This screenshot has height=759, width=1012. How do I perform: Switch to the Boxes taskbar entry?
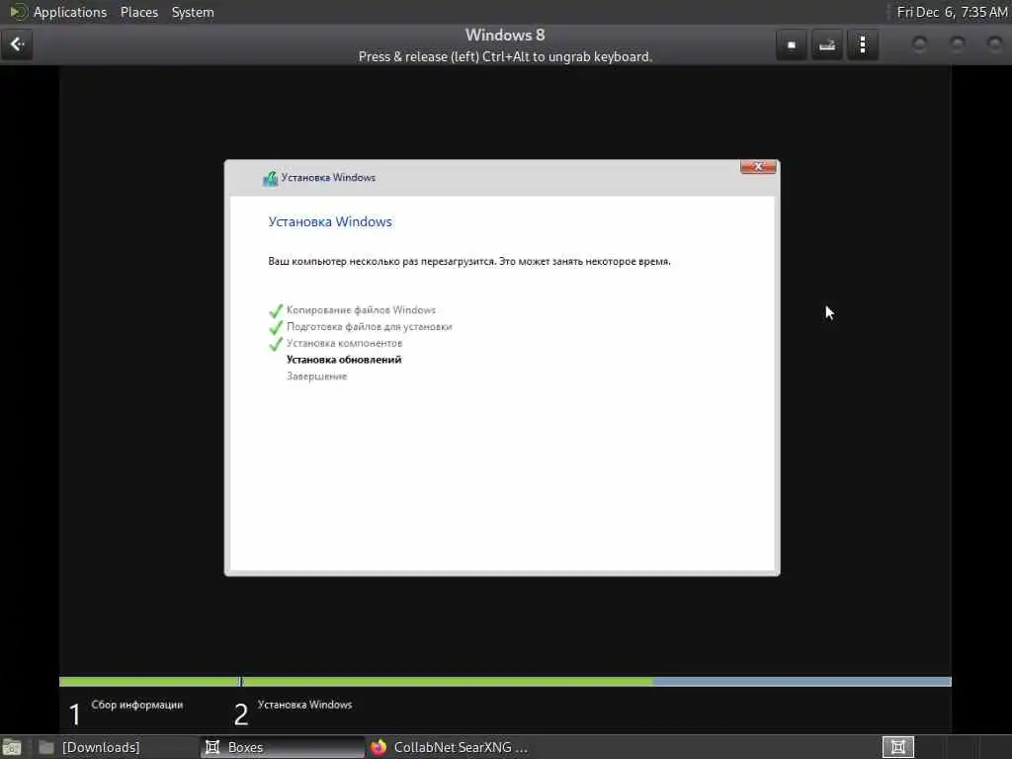click(283, 747)
